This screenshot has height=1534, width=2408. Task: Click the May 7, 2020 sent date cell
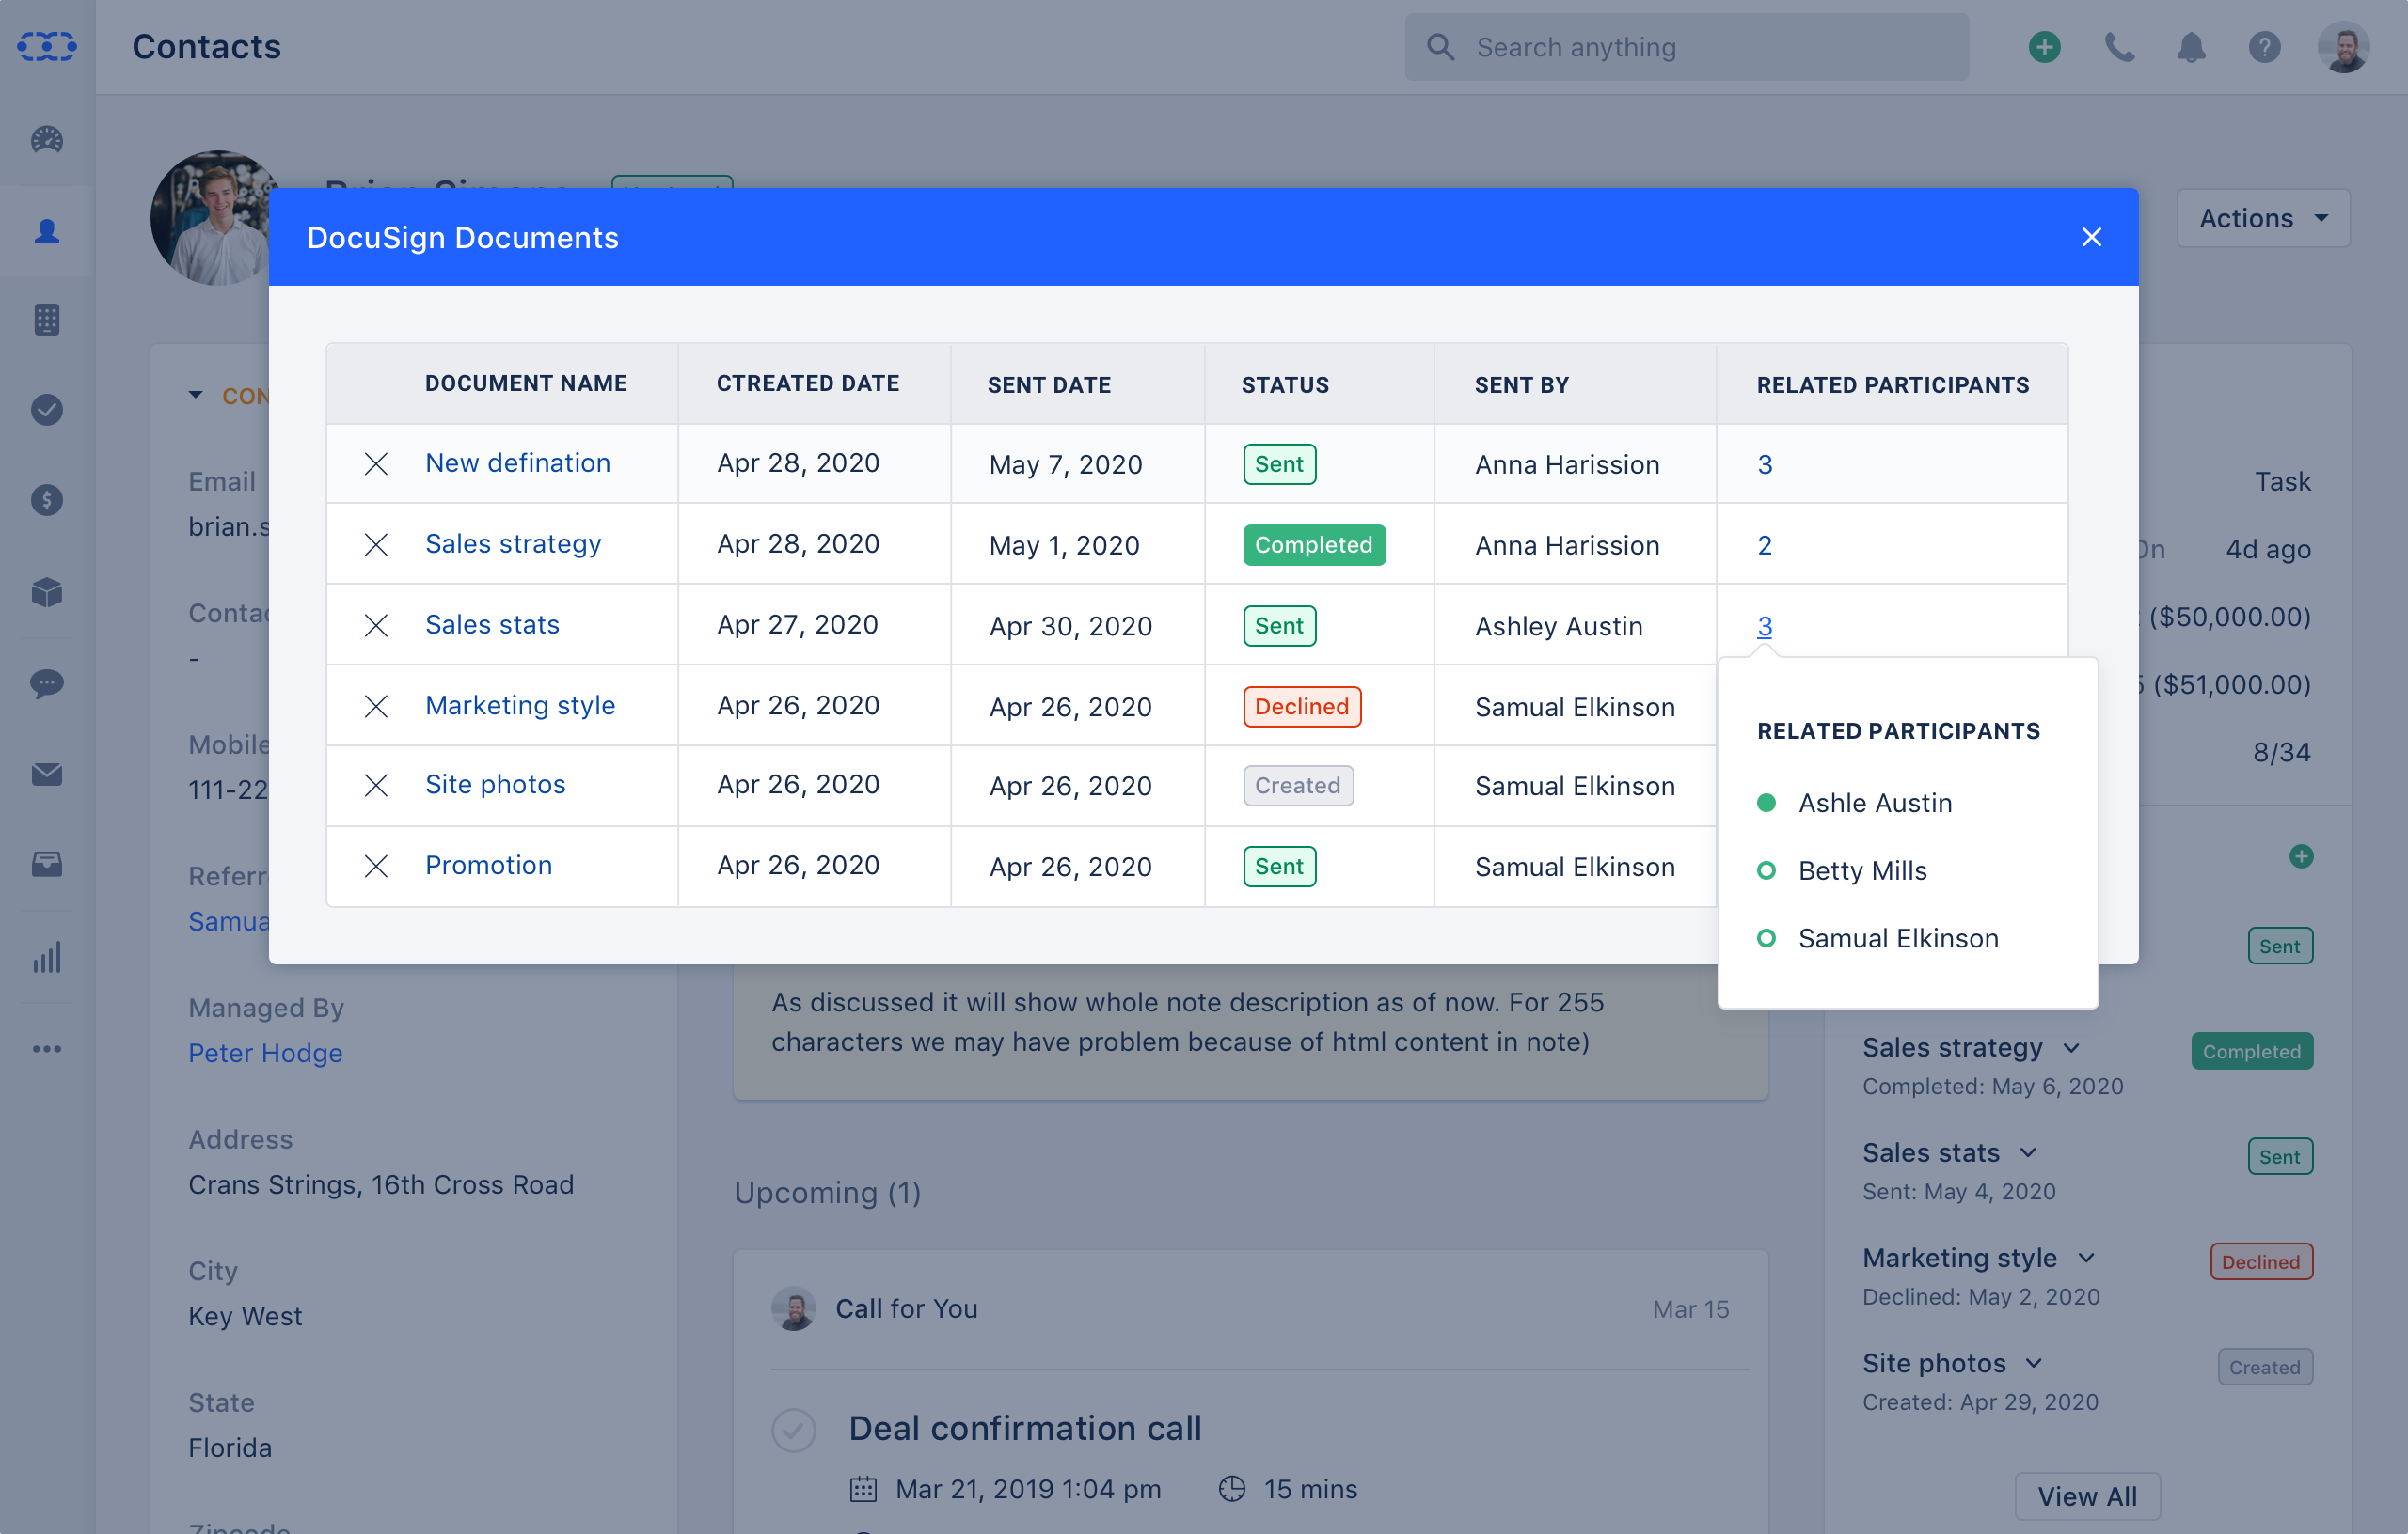(x=1065, y=464)
